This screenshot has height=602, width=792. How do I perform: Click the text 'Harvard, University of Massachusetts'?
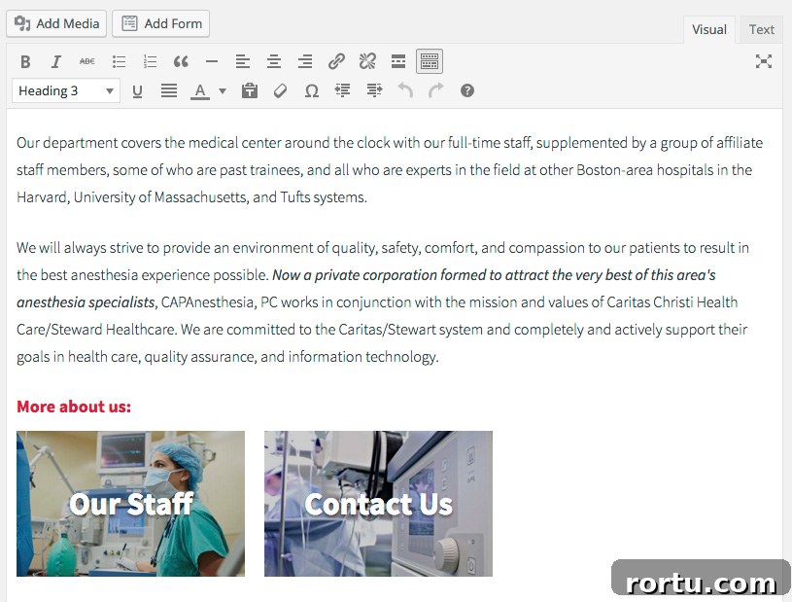click(132, 197)
